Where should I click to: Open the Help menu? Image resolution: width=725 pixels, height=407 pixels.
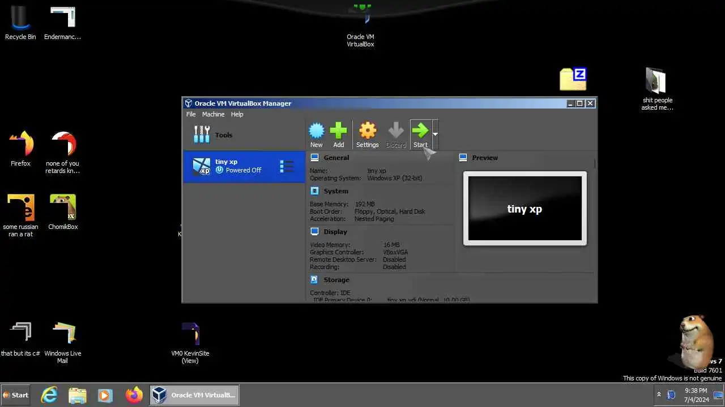tap(237, 114)
